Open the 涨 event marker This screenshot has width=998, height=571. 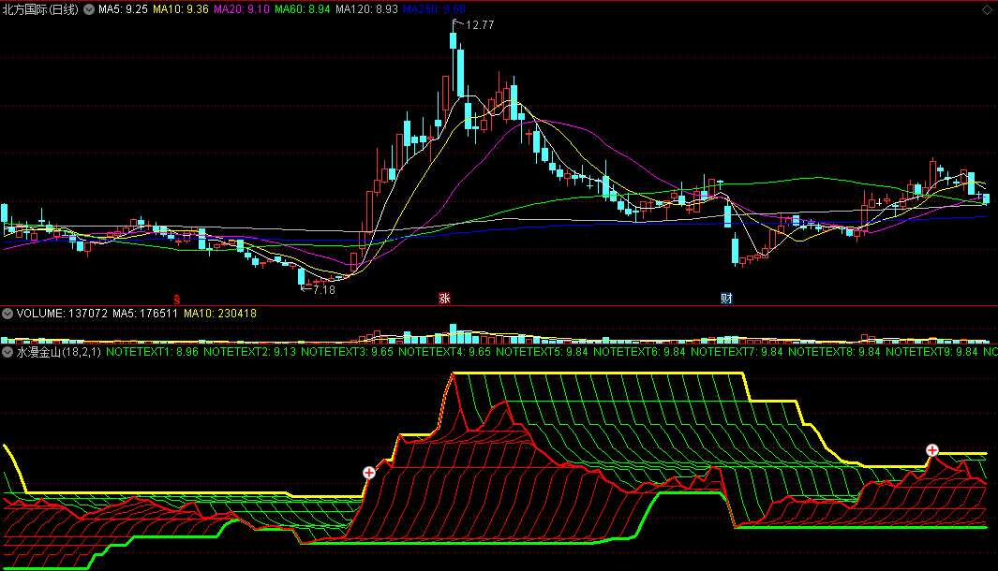click(x=444, y=299)
